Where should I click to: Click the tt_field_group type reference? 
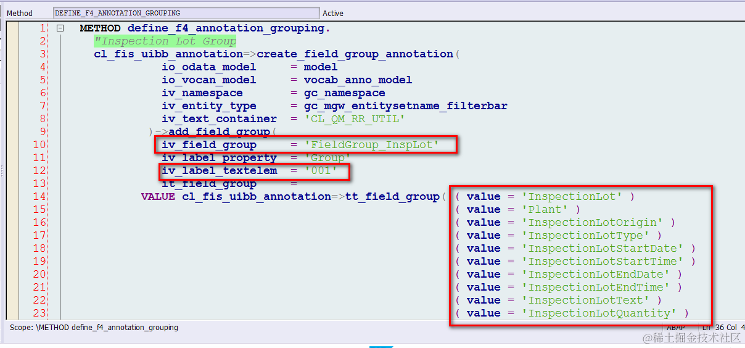tap(392, 197)
